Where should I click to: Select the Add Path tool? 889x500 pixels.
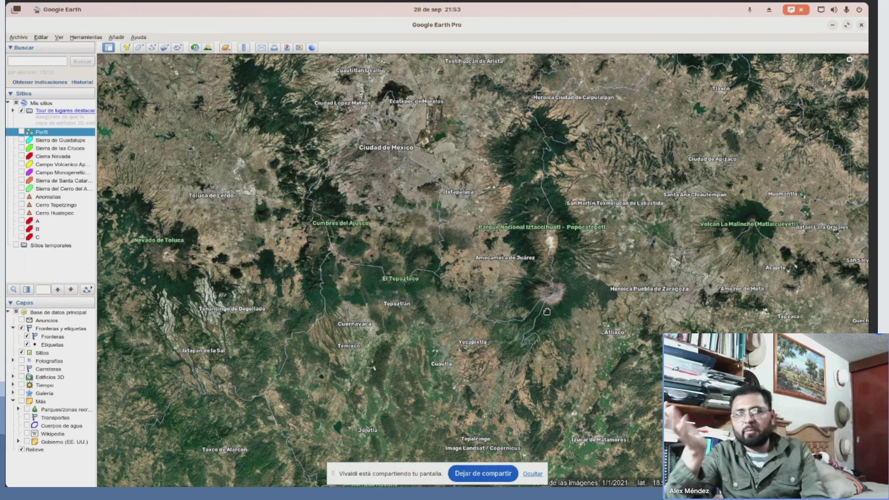(x=152, y=48)
